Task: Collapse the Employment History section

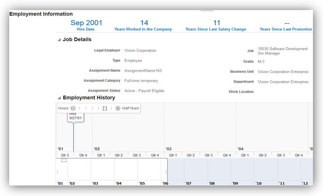Action: [x=59, y=98]
